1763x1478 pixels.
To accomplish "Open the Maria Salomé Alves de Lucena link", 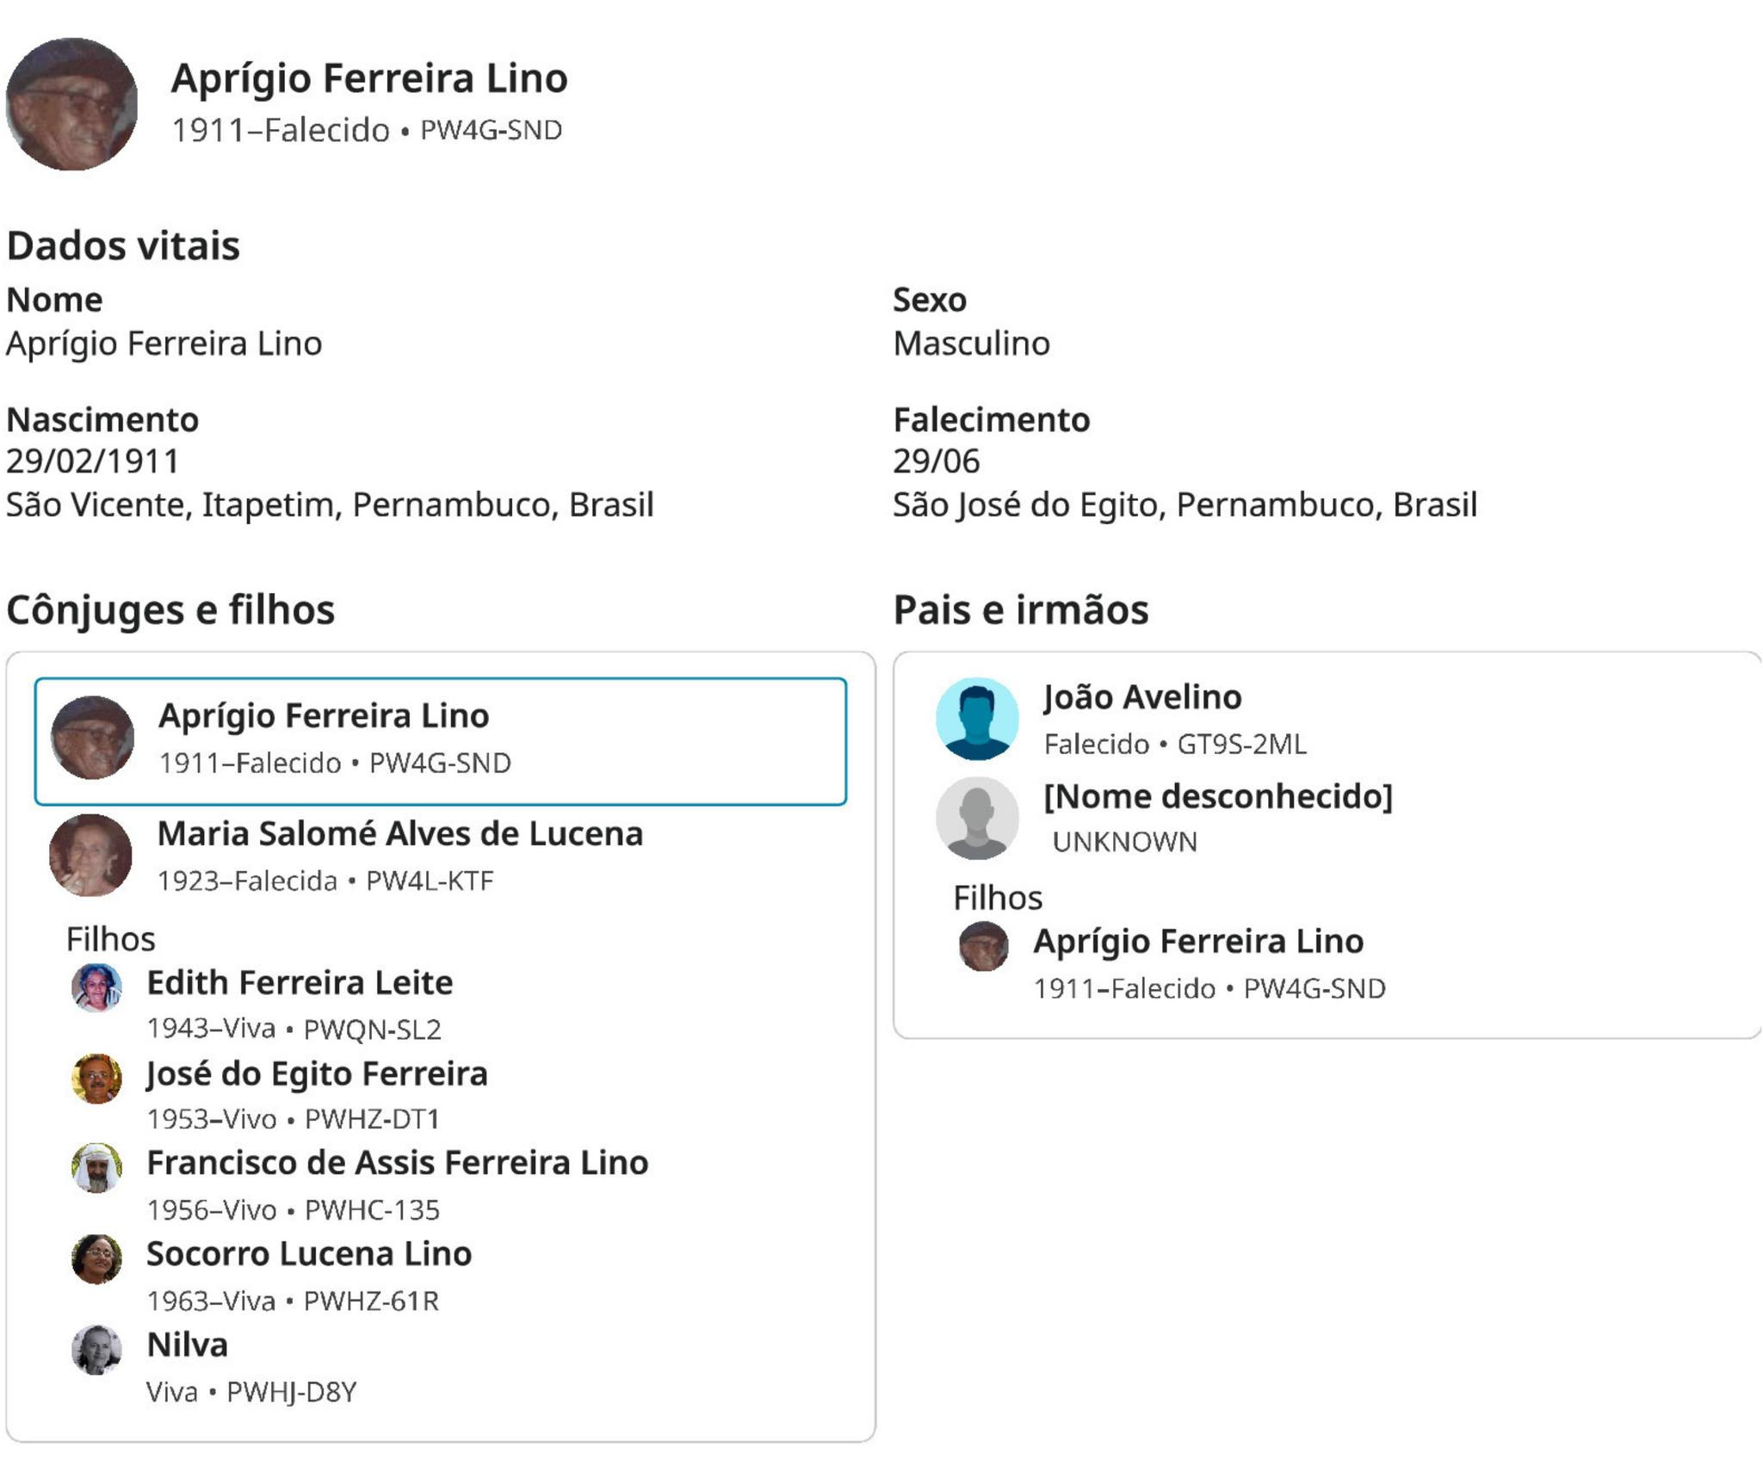I will 399,834.
